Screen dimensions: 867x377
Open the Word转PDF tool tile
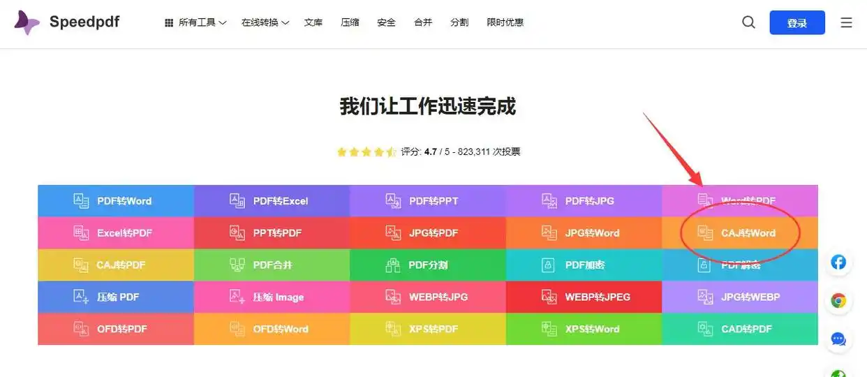(740, 201)
